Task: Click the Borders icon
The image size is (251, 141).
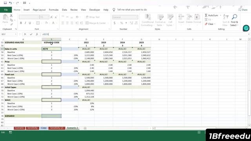Action: [38, 23]
